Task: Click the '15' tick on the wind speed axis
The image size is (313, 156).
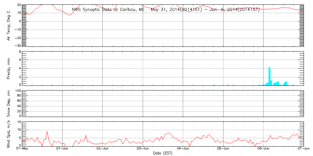Action: point(18,122)
